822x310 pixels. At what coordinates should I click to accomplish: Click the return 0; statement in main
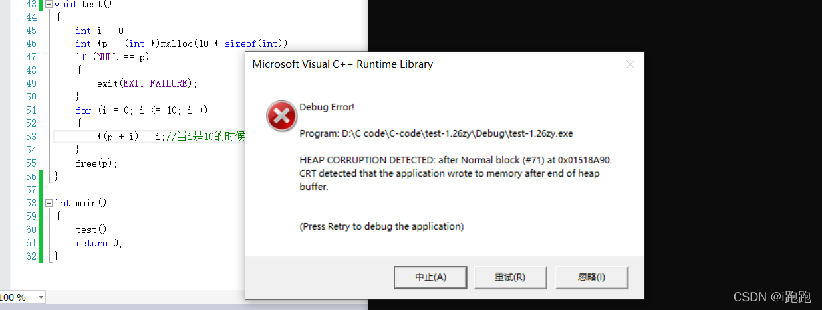[99, 243]
